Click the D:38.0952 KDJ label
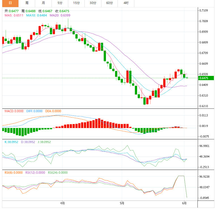217x211 pixels. [28, 142]
